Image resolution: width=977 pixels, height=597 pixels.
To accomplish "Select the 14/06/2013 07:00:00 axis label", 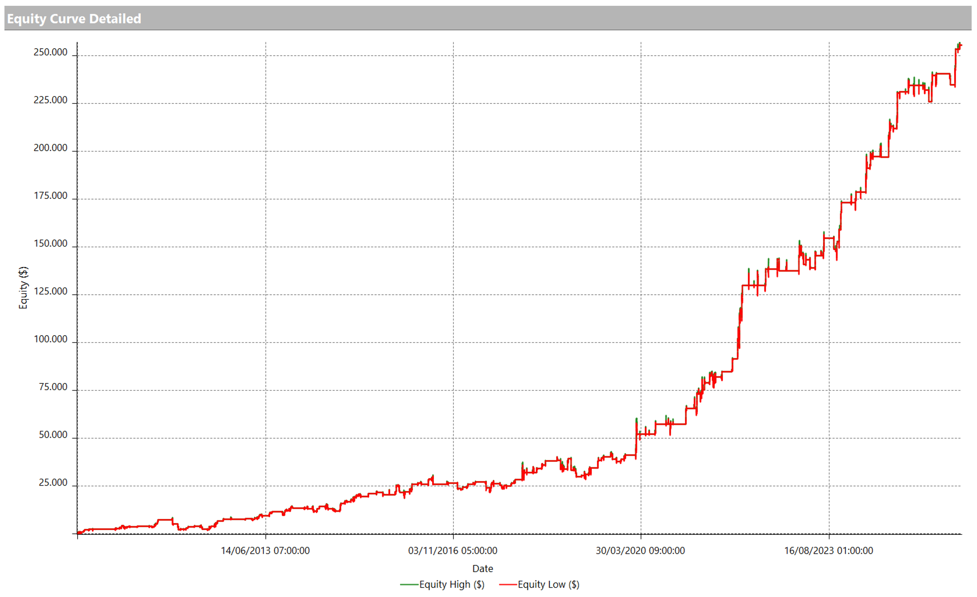I will 265,550.
